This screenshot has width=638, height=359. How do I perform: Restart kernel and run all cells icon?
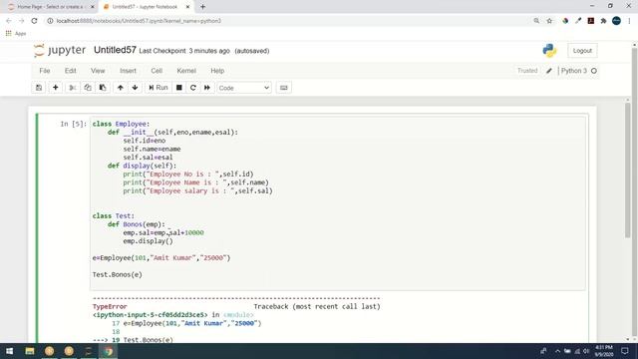pyautogui.click(x=207, y=88)
